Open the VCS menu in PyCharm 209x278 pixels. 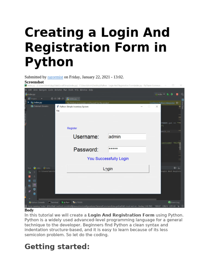pos(76,90)
